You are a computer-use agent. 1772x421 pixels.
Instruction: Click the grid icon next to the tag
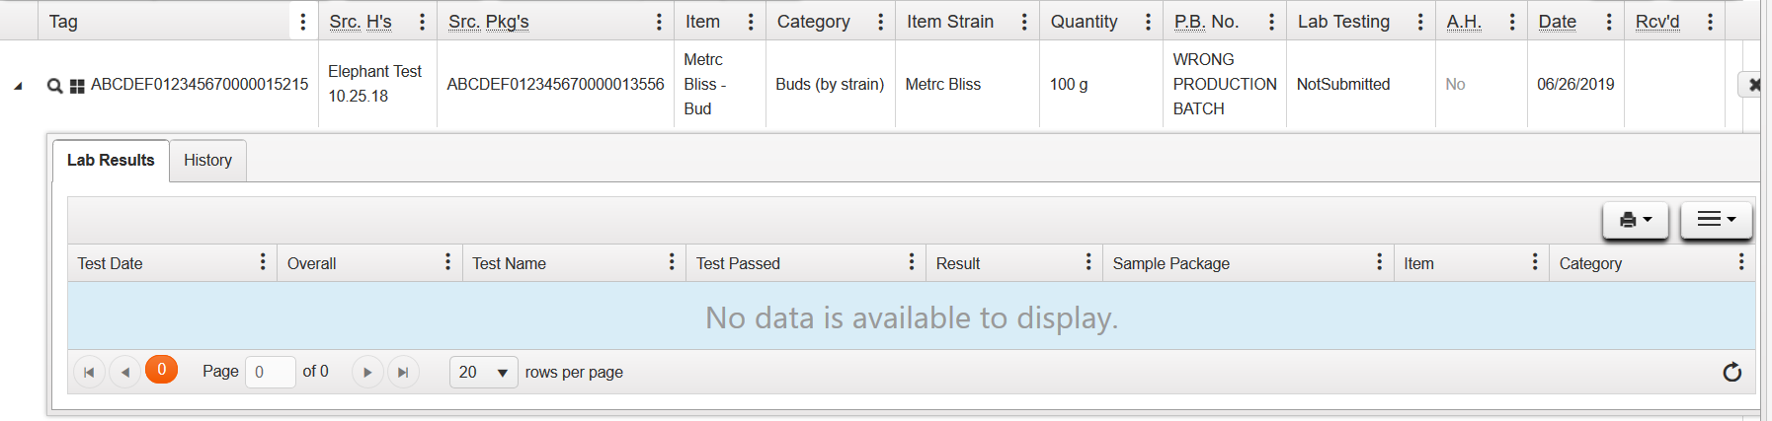[77, 87]
